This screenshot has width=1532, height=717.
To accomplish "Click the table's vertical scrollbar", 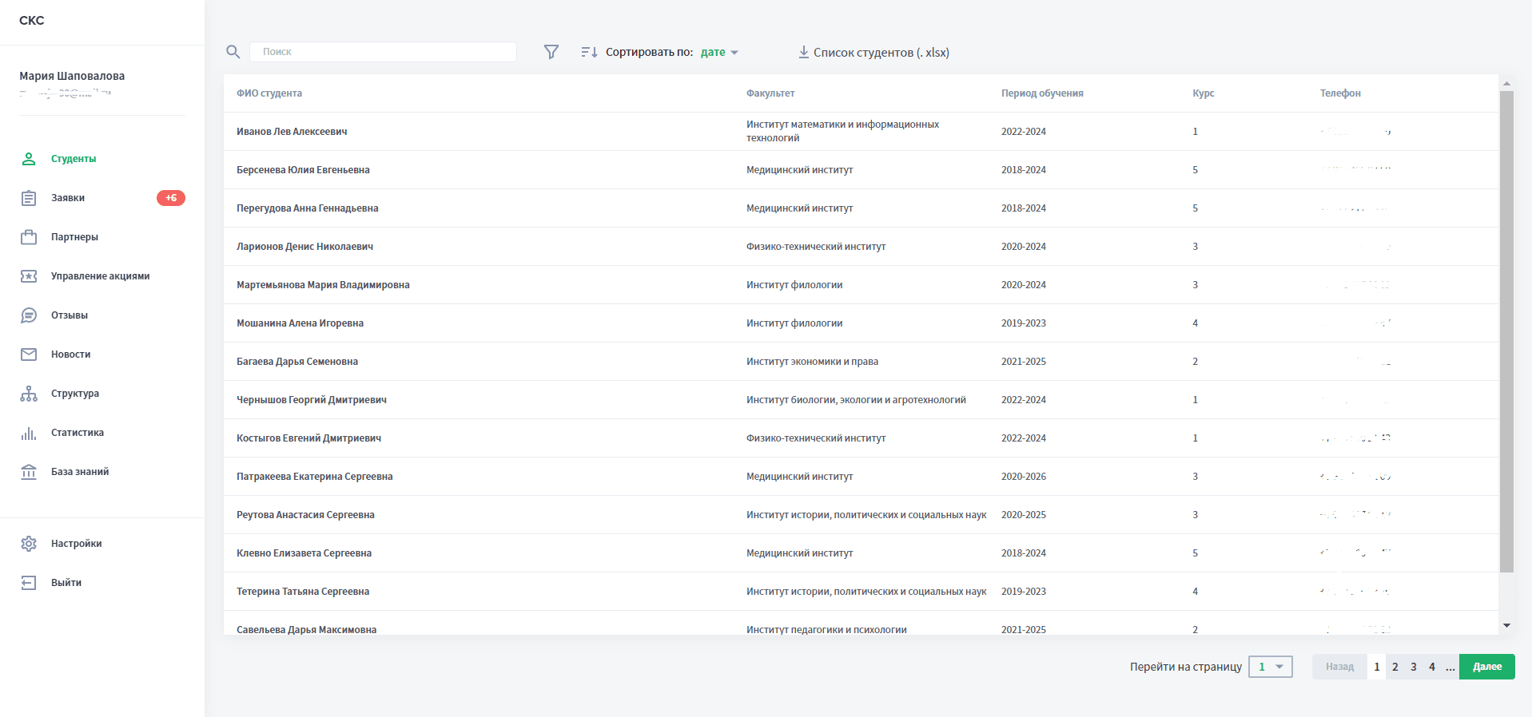I will pyautogui.click(x=1506, y=331).
